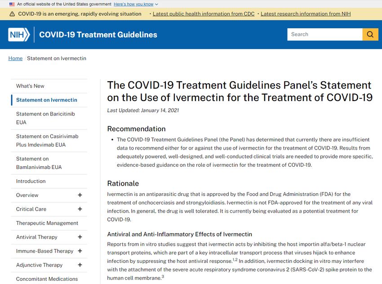Open Immune-Based Therapy sidebar item
Viewport: 382px width, 284px height.
tap(45, 251)
